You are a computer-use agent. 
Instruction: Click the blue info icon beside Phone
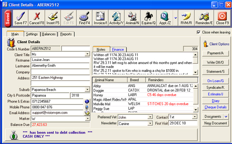(x=87, y=101)
